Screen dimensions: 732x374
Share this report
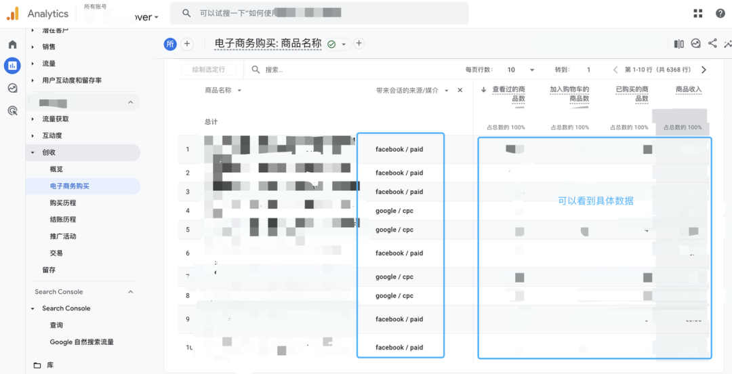point(712,43)
